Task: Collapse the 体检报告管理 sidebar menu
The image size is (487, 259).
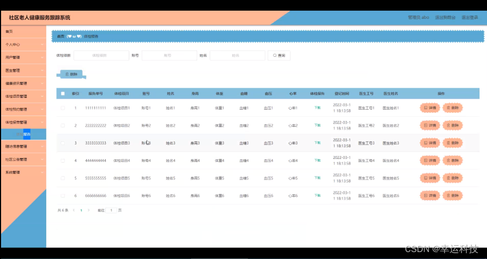Action: click(x=24, y=123)
